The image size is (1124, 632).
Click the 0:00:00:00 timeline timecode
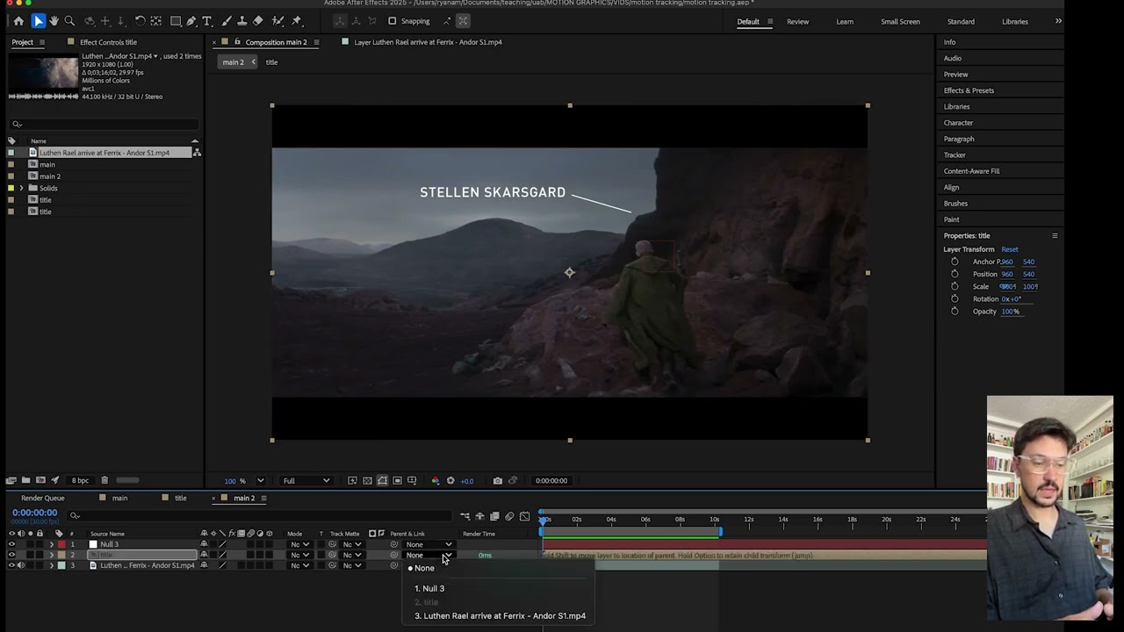click(x=35, y=513)
